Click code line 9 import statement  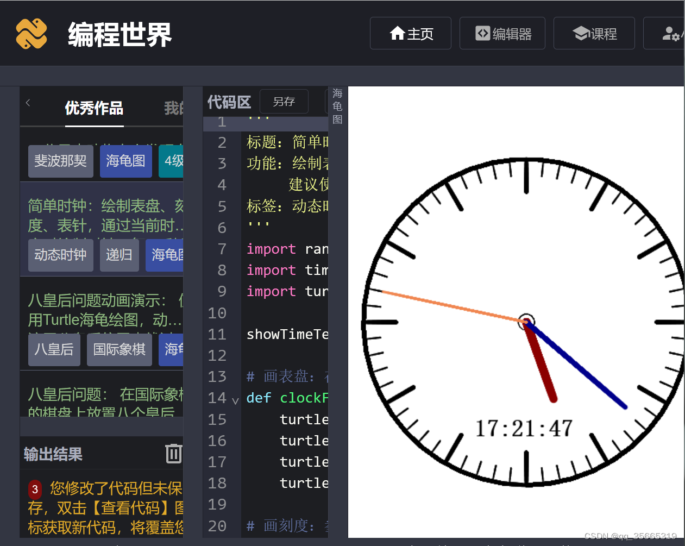point(287,291)
